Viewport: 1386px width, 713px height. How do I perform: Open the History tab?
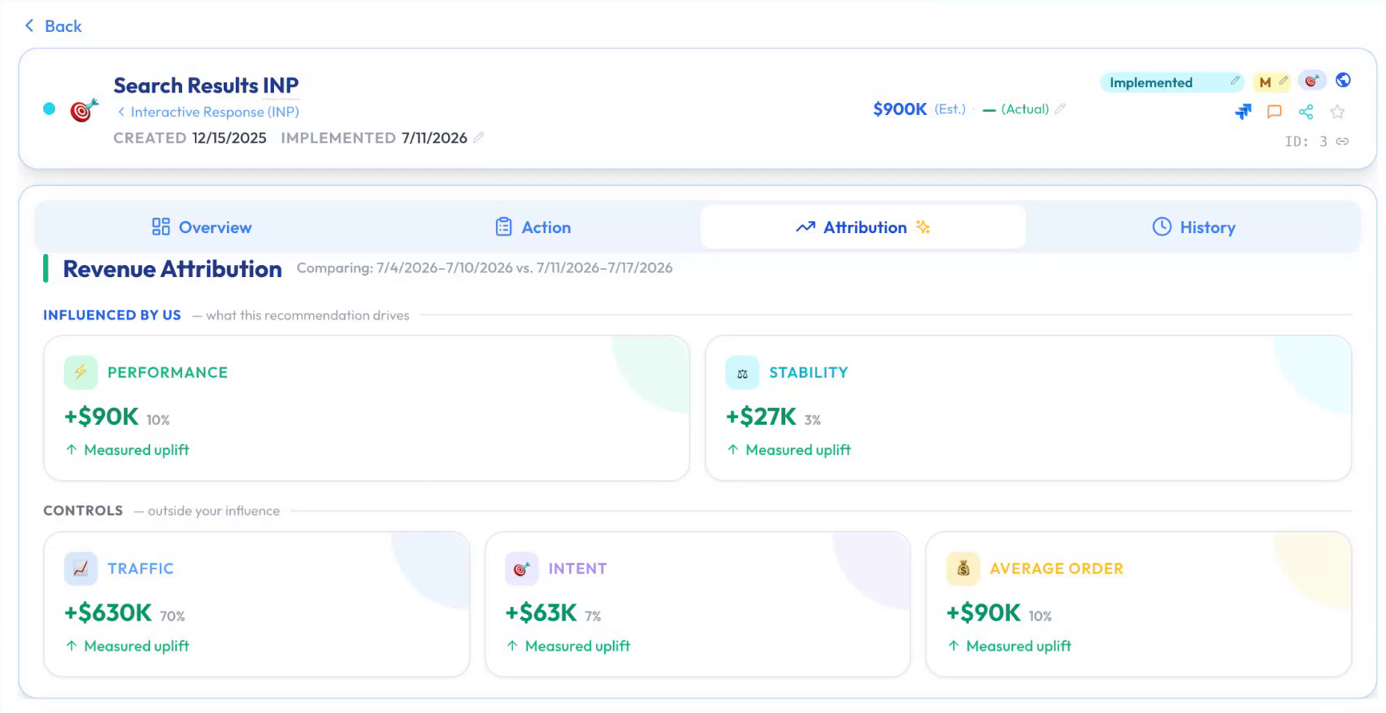(1194, 228)
